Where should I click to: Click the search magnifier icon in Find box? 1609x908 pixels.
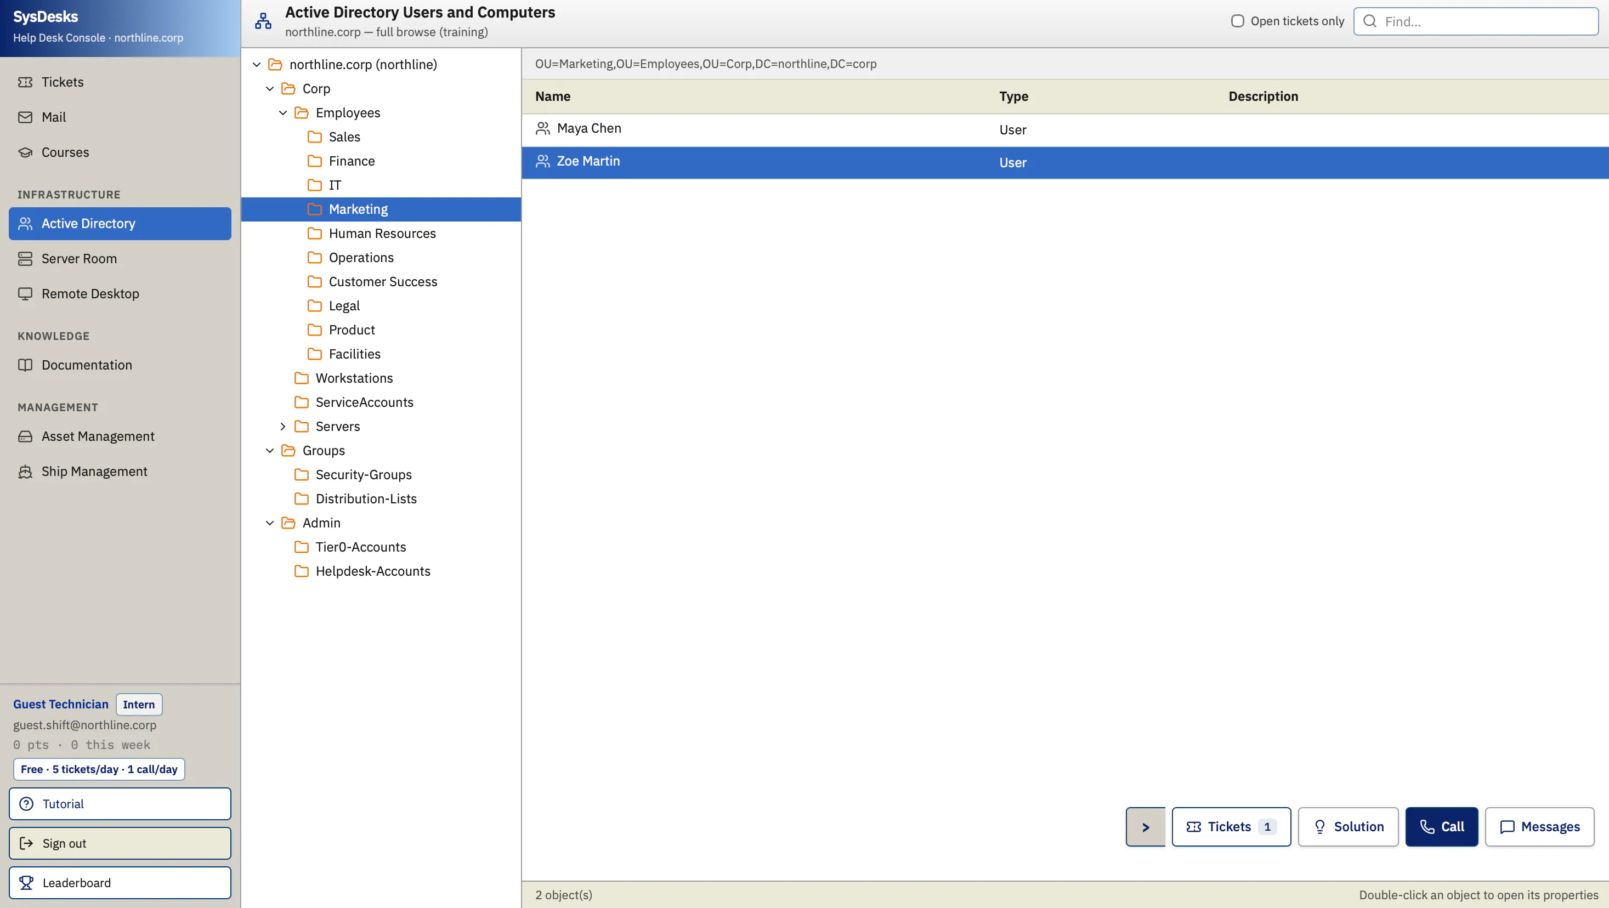(x=1369, y=21)
